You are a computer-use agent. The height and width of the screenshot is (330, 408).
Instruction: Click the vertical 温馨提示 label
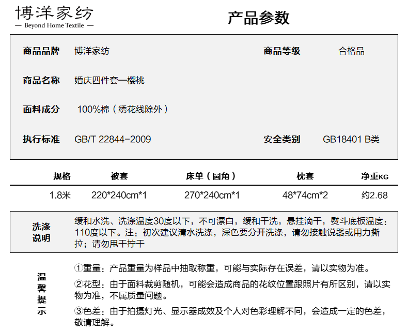42,294
